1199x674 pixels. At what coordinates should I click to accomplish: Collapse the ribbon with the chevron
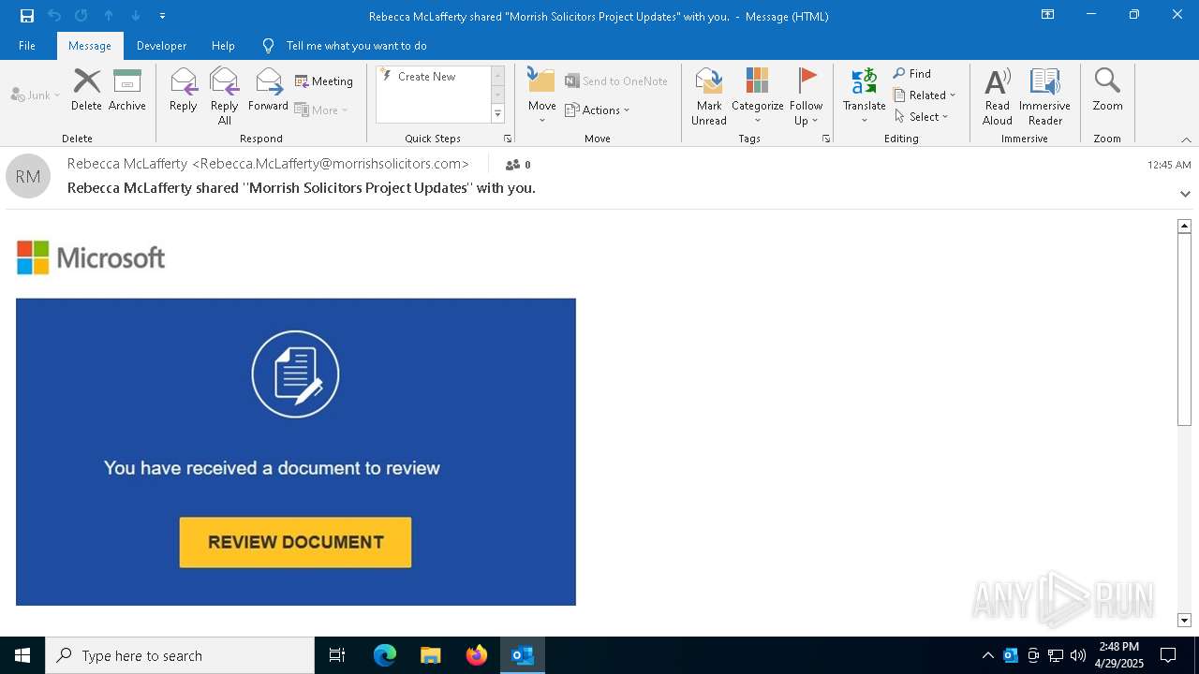[x=1186, y=139]
